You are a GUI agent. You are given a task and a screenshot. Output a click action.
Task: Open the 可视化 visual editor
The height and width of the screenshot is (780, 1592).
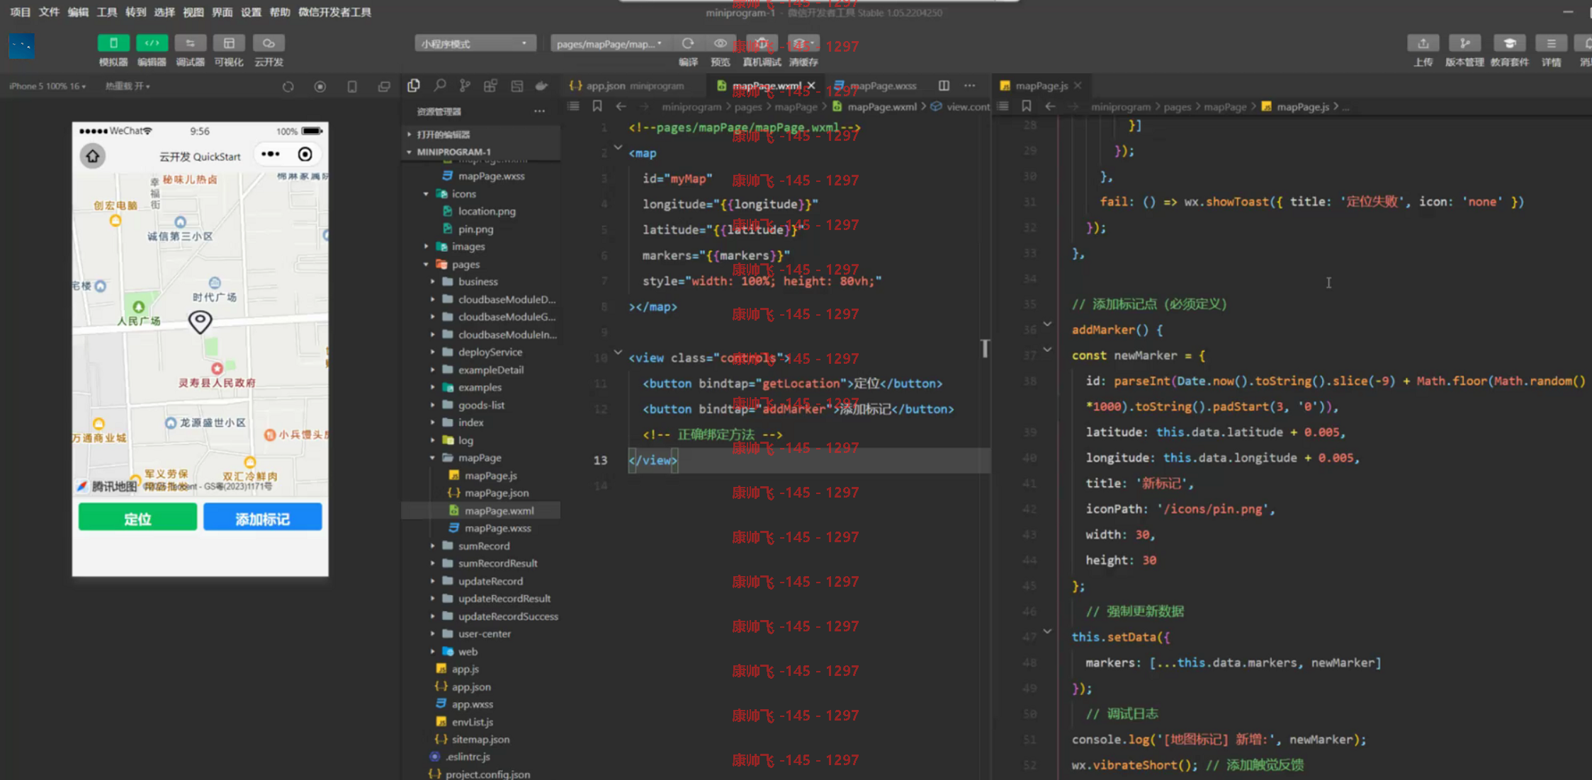pyautogui.click(x=229, y=43)
